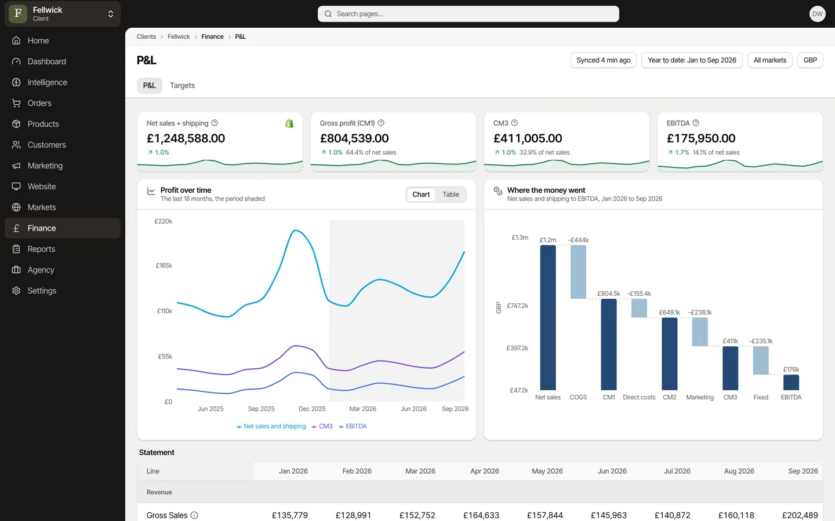Select the Chart view toggle
Screen dimensions: 835x521
[x=421, y=195]
